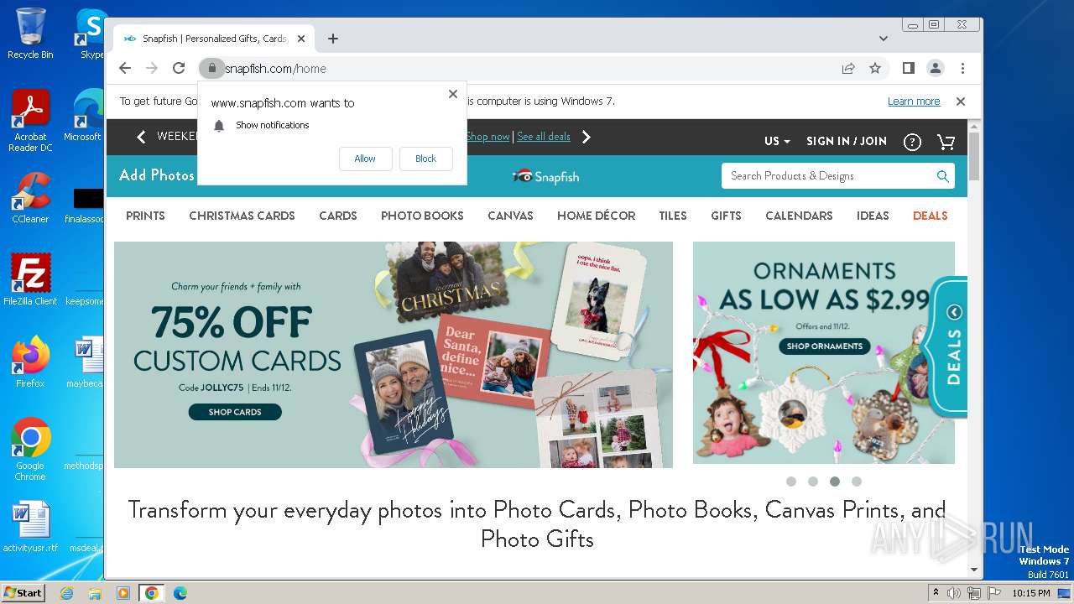The height and width of the screenshot is (604, 1074).
Task: Bookmark this tab with star icon
Action: pyautogui.click(x=875, y=68)
